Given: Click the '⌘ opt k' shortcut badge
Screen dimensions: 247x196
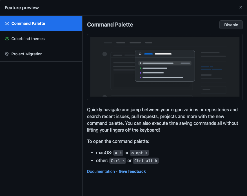Looking at the screenshot, I should pos(139,153).
